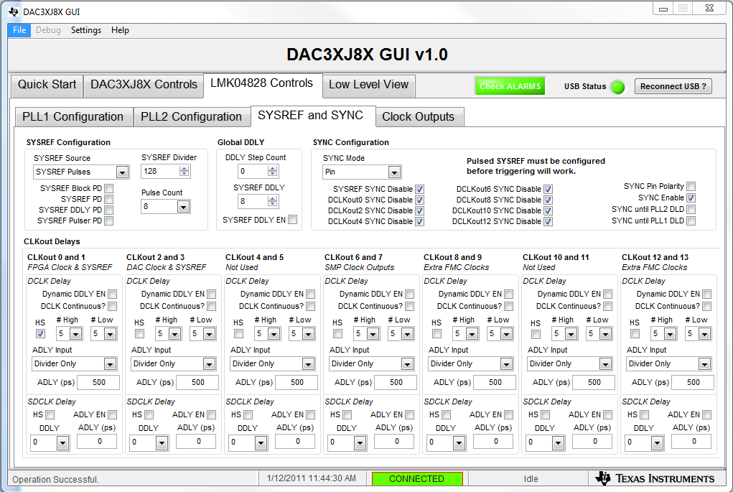Click the SYSREF DDLY stepper arrows

(272, 201)
